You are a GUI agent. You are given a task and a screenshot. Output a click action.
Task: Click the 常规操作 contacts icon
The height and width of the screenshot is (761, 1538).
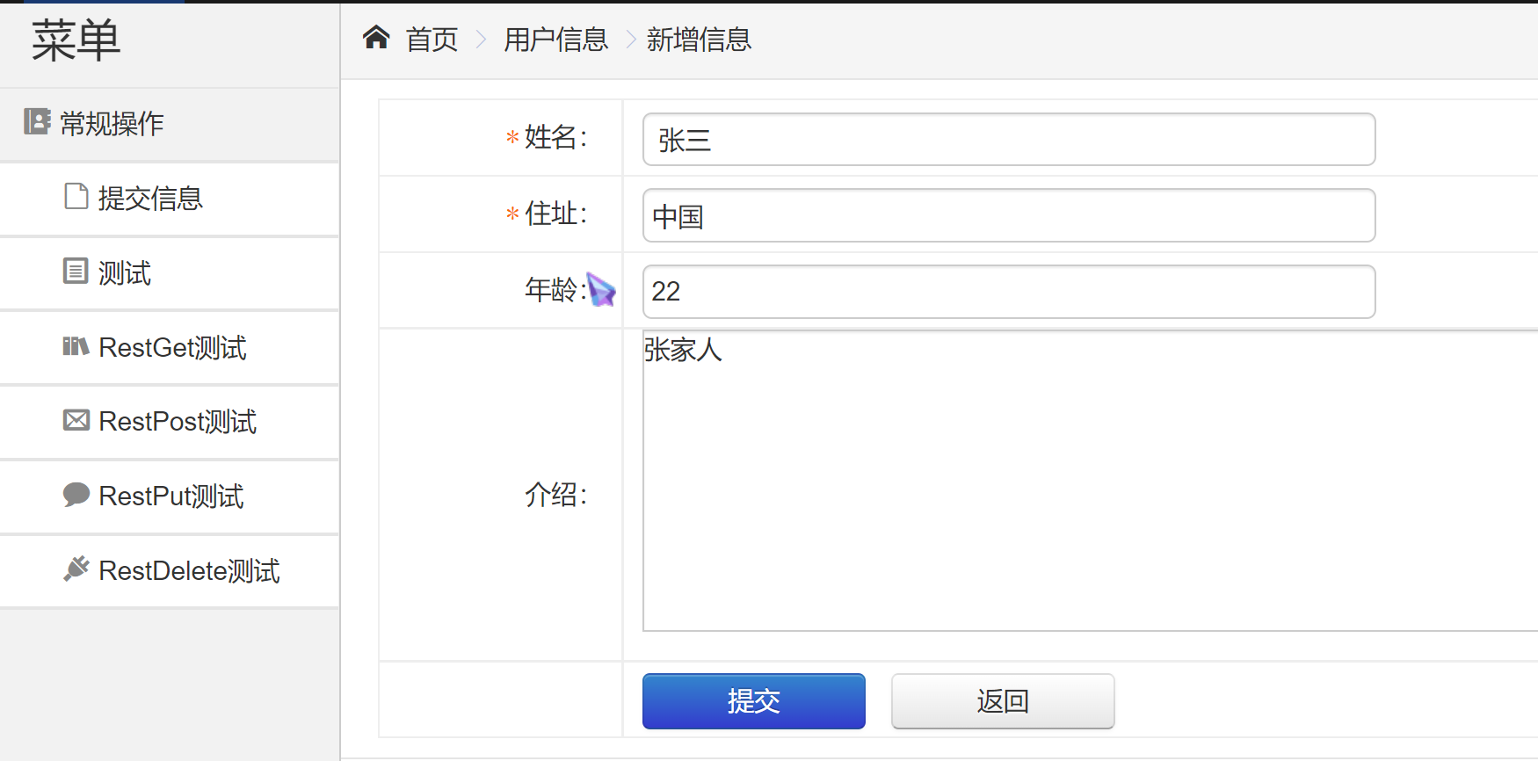click(37, 121)
